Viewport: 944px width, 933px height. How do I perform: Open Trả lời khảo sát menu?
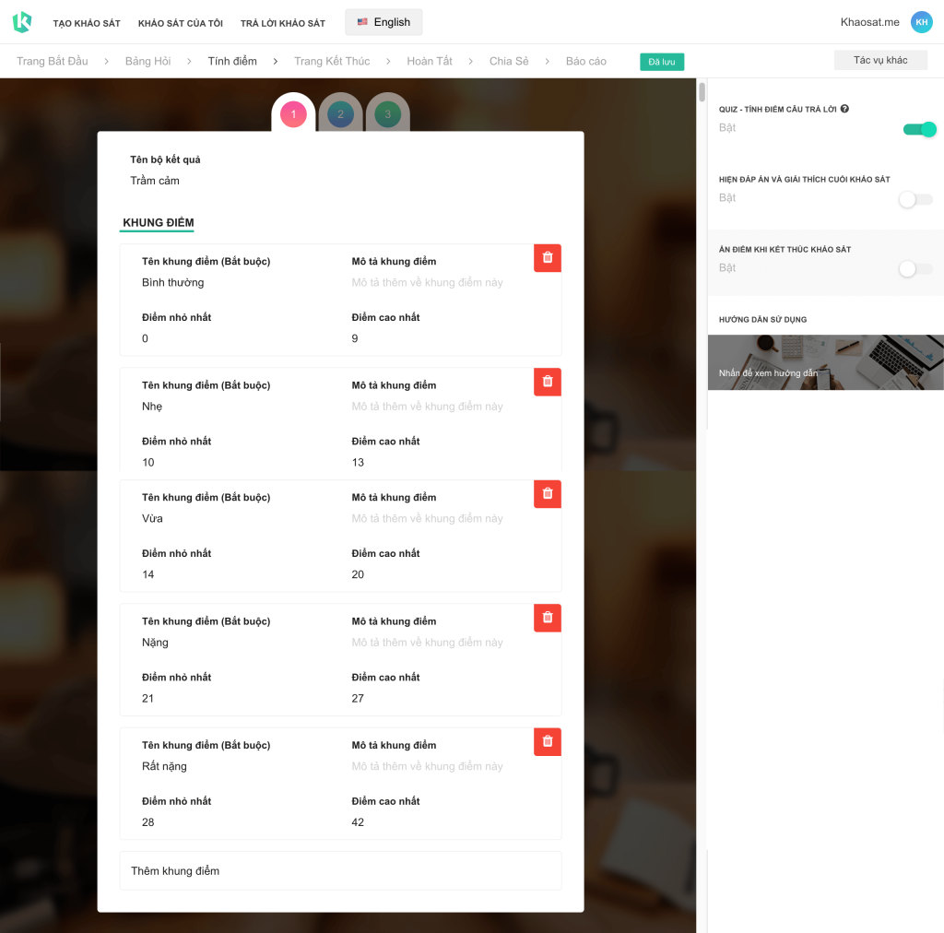pyautogui.click(x=283, y=23)
